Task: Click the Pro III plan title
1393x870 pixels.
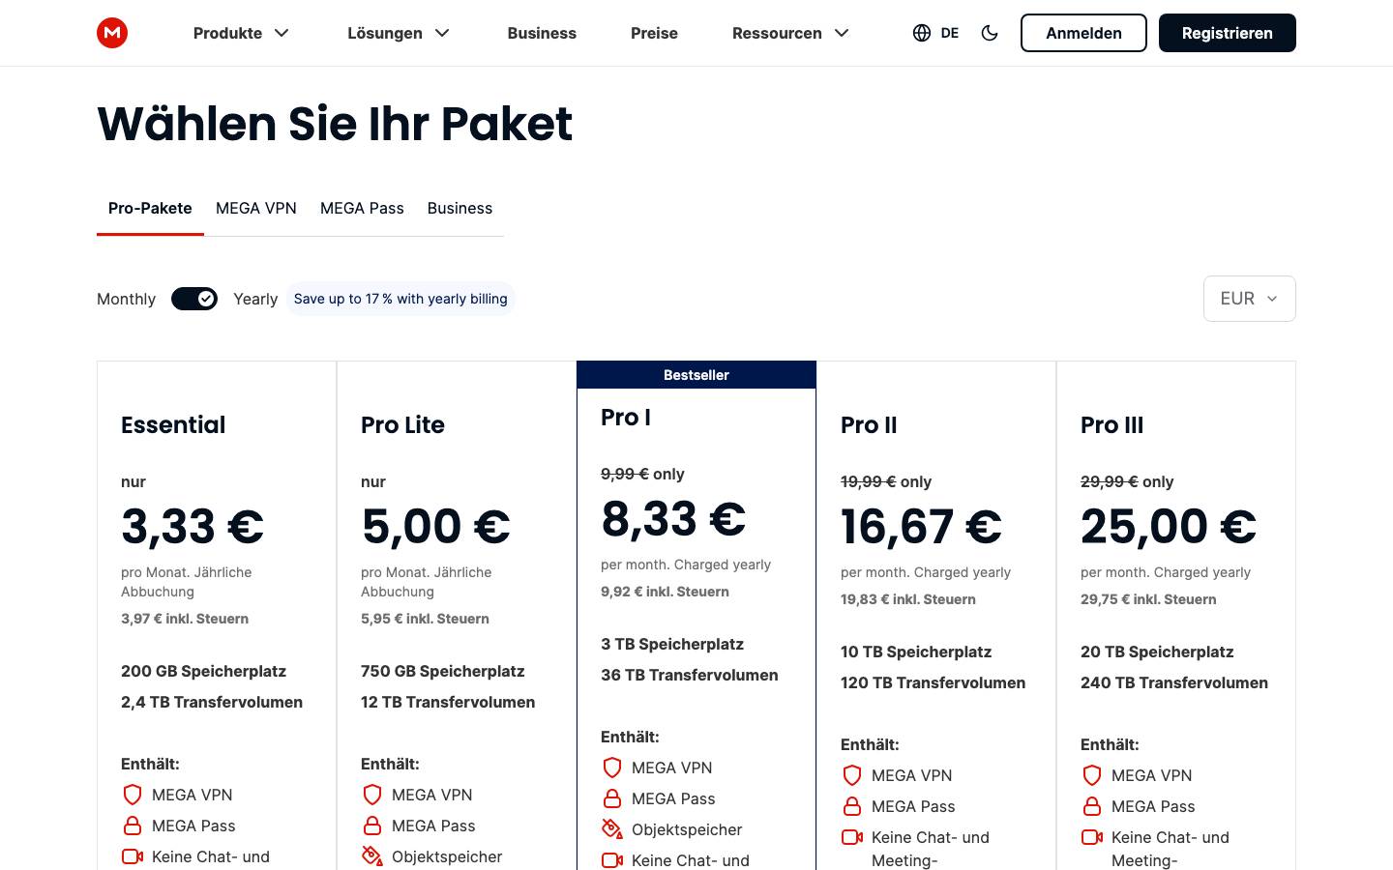Action: pos(1111,424)
